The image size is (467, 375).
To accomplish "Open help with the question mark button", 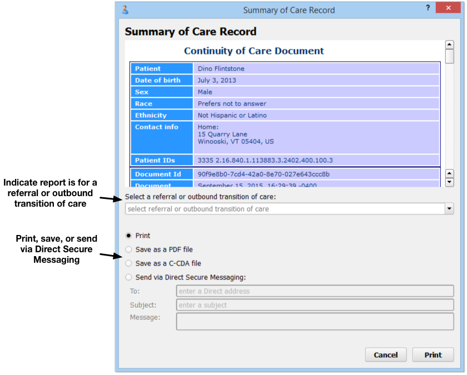I will [428, 8].
